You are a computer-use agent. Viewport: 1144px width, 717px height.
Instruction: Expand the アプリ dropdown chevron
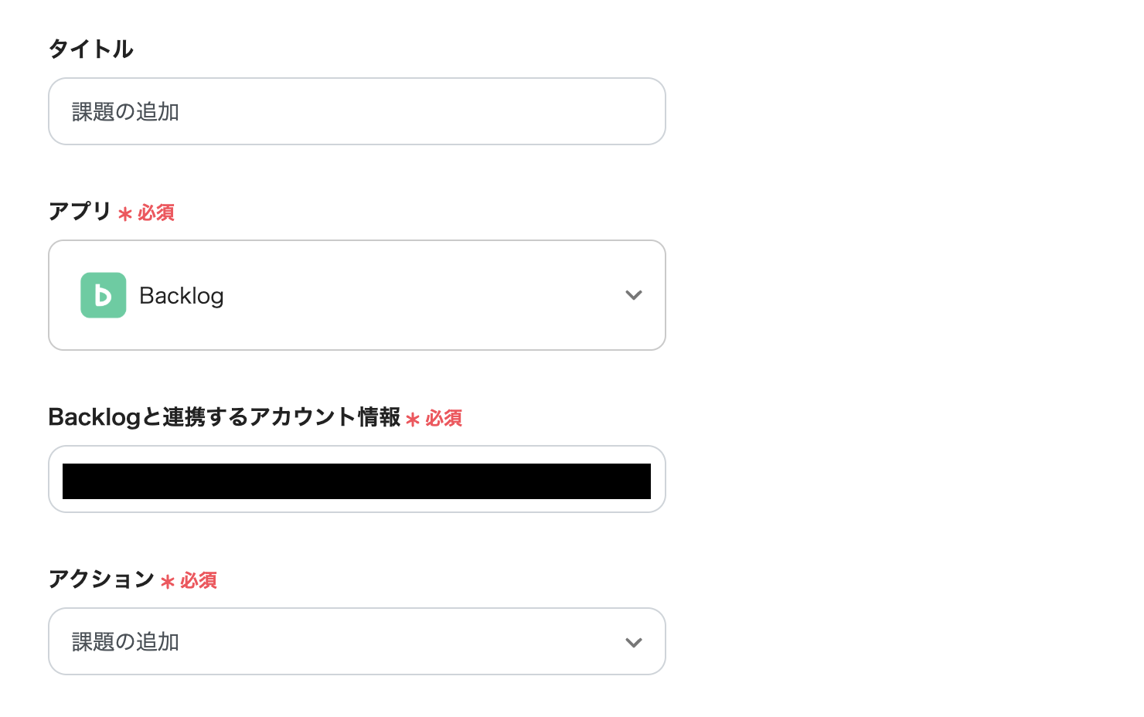pyautogui.click(x=634, y=295)
